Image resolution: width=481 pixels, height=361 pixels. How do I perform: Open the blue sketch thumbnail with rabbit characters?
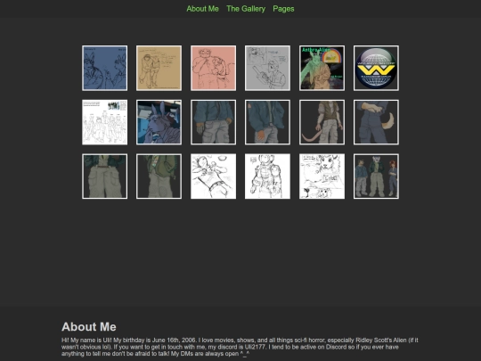pos(104,68)
